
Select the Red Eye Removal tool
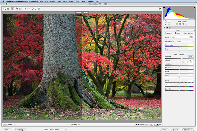tap(25, 9)
